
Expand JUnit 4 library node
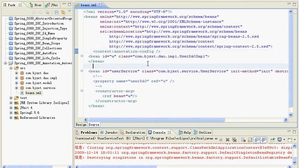click(x=11, y=108)
